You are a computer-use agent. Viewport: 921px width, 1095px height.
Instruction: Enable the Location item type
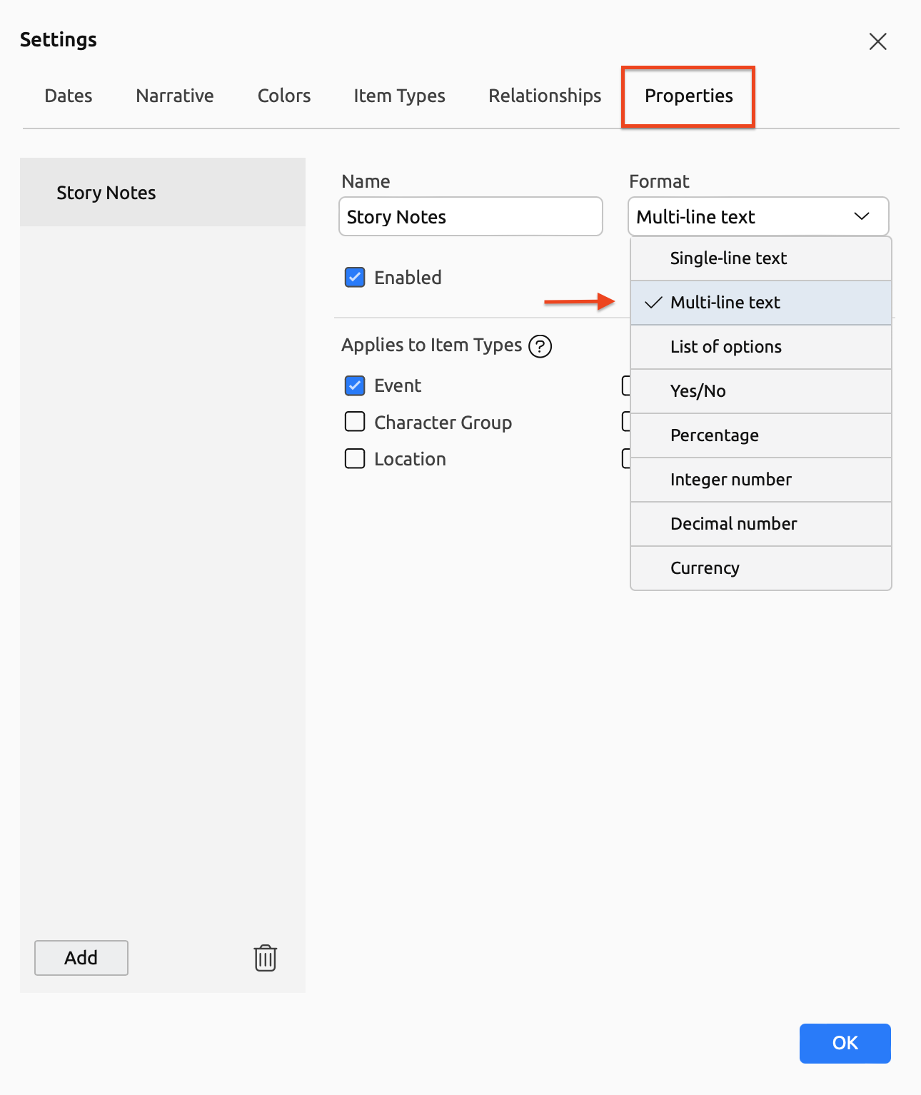(x=355, y=458)
